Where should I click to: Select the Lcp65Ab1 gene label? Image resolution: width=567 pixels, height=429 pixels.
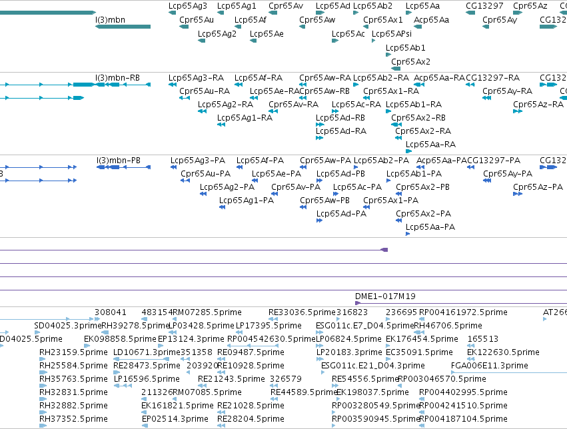click(405, 48)
